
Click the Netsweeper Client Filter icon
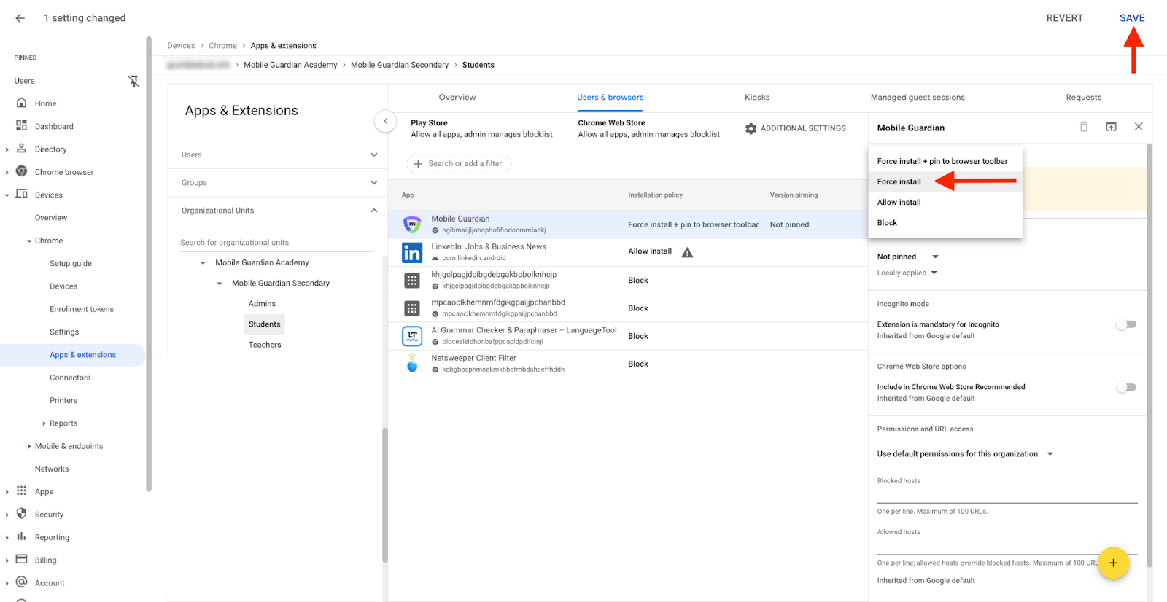pyautogui.click(x=412, y=363)
